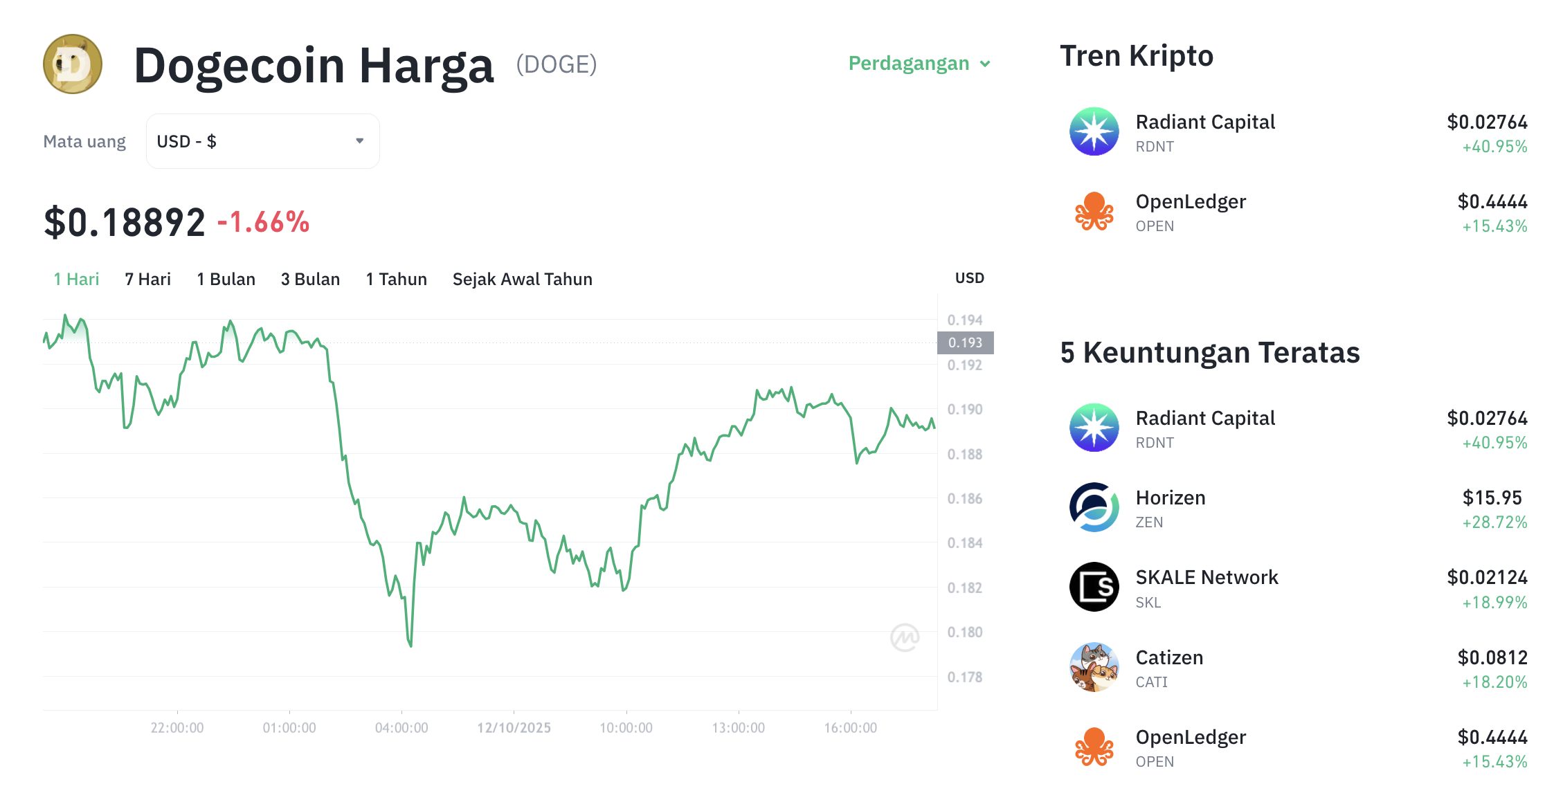Open the Mata uang currency dropdown
Screen dimensions: 1545x793
262,141
